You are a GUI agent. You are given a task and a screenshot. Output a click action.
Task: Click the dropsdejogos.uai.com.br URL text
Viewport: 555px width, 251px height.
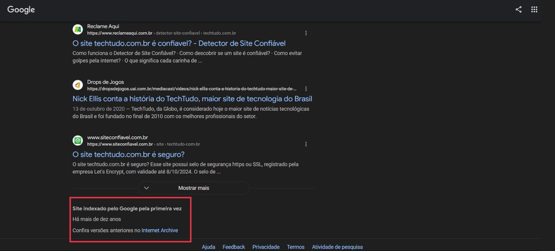click(192, 88)
